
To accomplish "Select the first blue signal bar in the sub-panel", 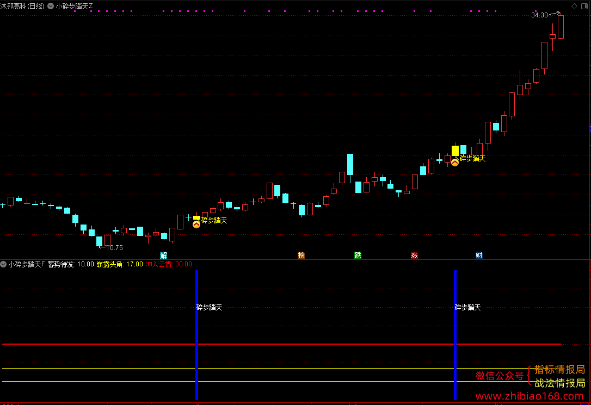I will [196, 335].
